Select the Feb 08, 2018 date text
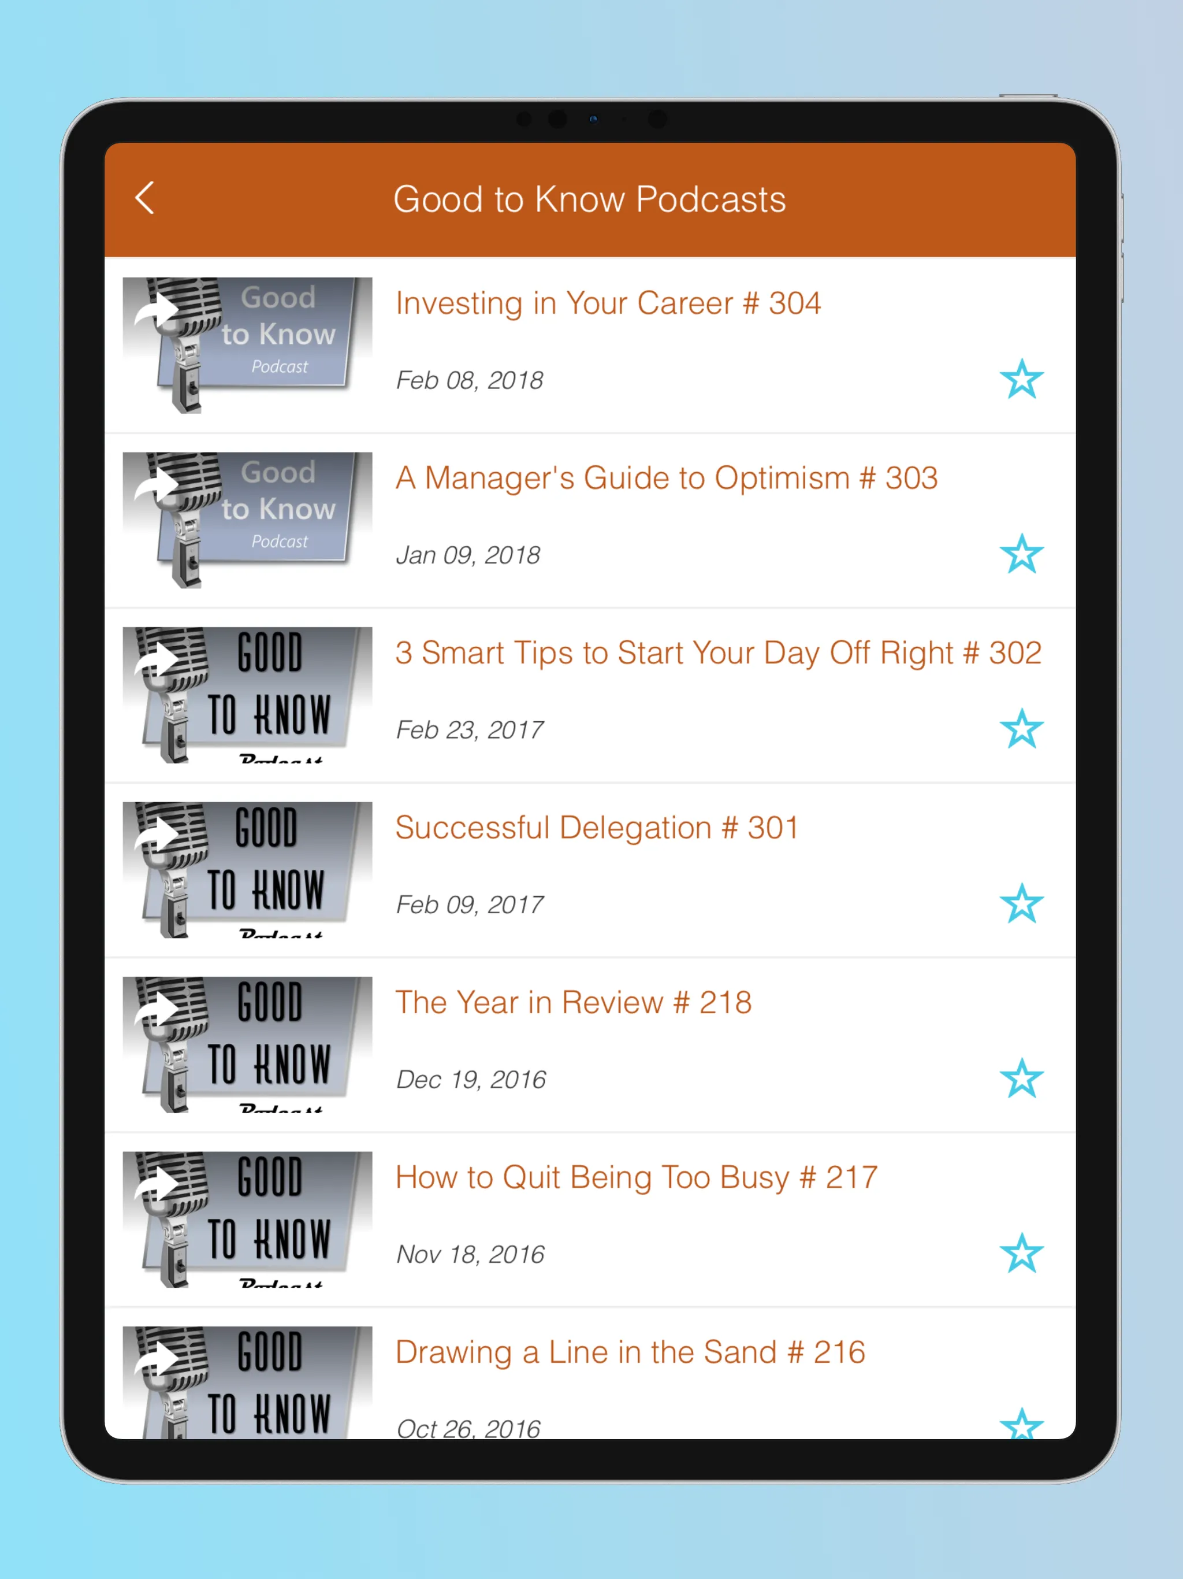This screenshot has width=1183, height=1579. (470, 380)
